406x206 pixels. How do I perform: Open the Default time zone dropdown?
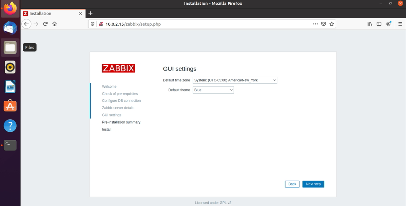point(234,80)
